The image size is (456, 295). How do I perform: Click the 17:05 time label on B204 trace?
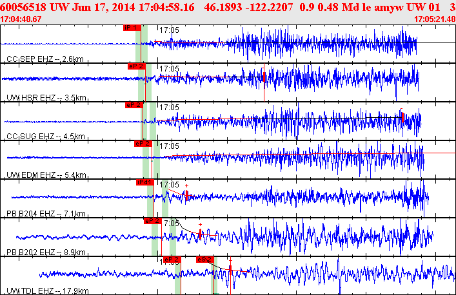point(169,185)
